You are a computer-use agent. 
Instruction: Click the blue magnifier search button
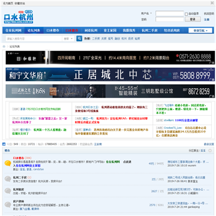click(x=79, y=38)
